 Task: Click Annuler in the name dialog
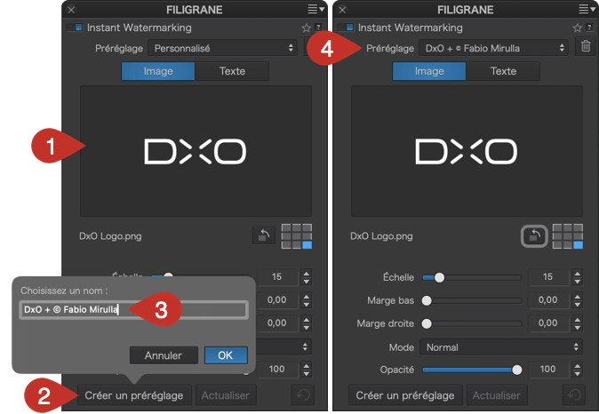coord(164,355)
